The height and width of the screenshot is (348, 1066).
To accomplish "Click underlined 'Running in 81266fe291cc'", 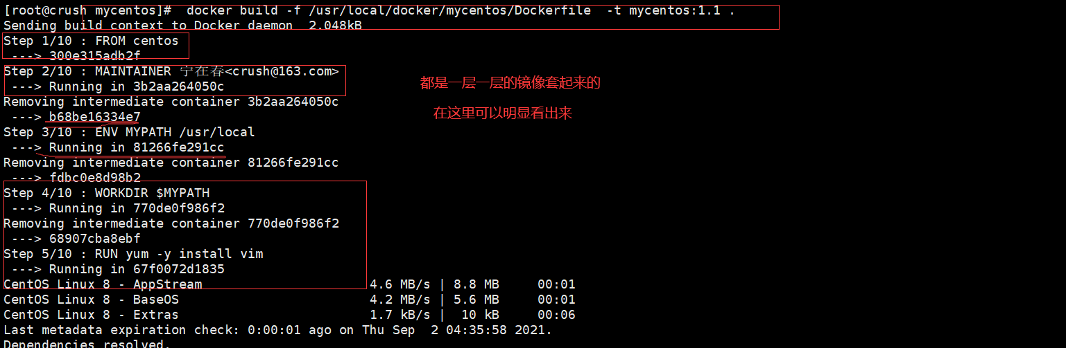I will click(137, 147).
